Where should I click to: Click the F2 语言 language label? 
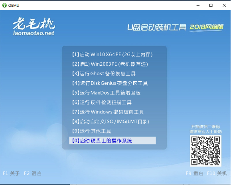(33, 173)
